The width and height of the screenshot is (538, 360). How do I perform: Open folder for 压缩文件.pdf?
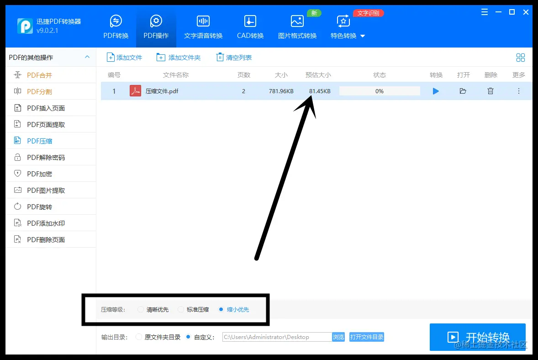point(463,91)
